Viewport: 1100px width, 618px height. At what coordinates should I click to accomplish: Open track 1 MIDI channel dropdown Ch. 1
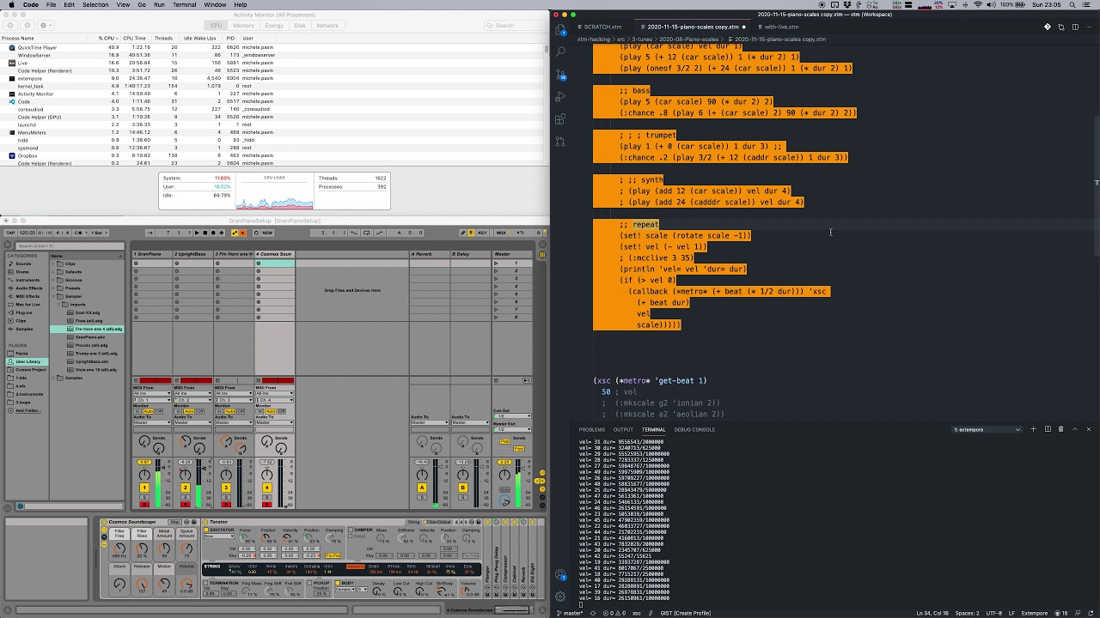click(152, 400)
